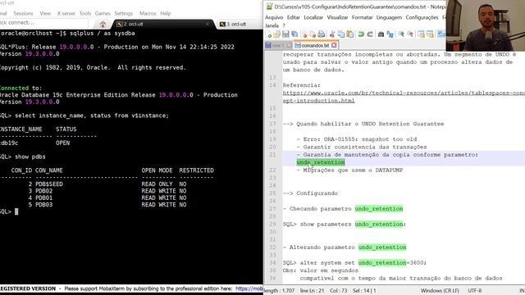The height and width of the screenshot is (295, 525).
Task: Click the Synchronize Vertical Scrolling icon
Action: [x=421, y=34]
